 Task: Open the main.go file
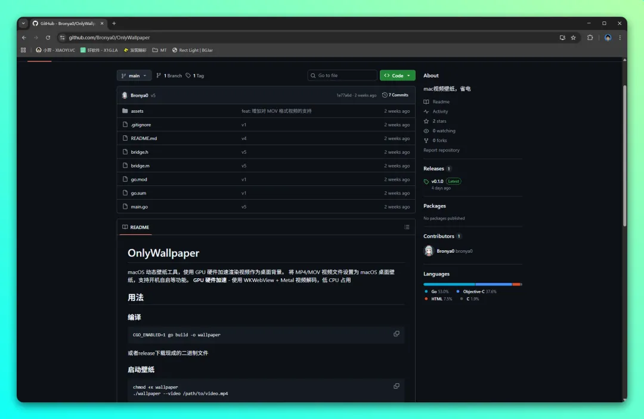point(139,206)
